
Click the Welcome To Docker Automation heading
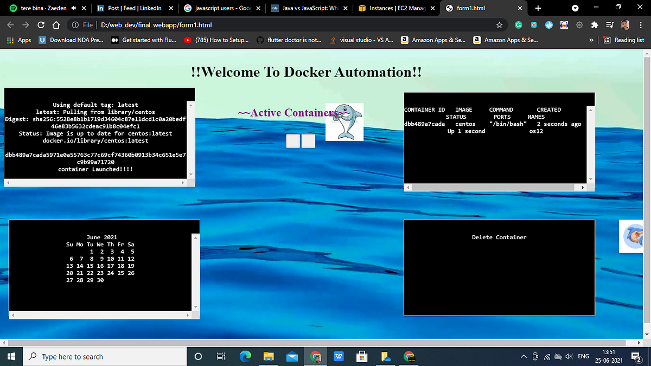[x=307, y=72]
